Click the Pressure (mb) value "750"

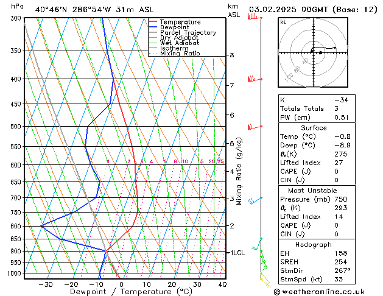pyautogui.click(x=341, y=199)
